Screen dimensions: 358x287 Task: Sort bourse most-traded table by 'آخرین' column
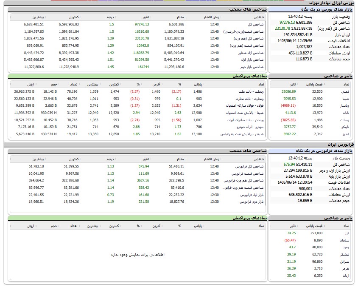point(157,85)
